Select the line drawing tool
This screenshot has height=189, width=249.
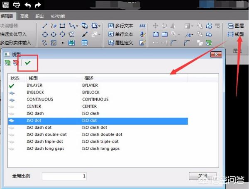45,26
